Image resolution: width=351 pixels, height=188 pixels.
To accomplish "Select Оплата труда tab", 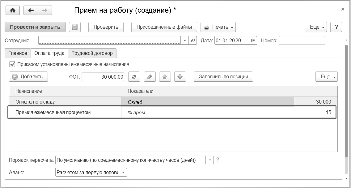I will point(49,53).
